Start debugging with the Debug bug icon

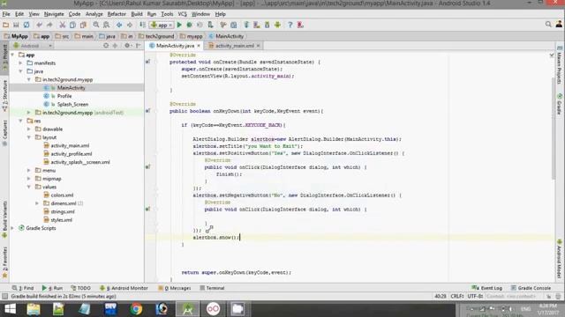[x=190, y=25]
